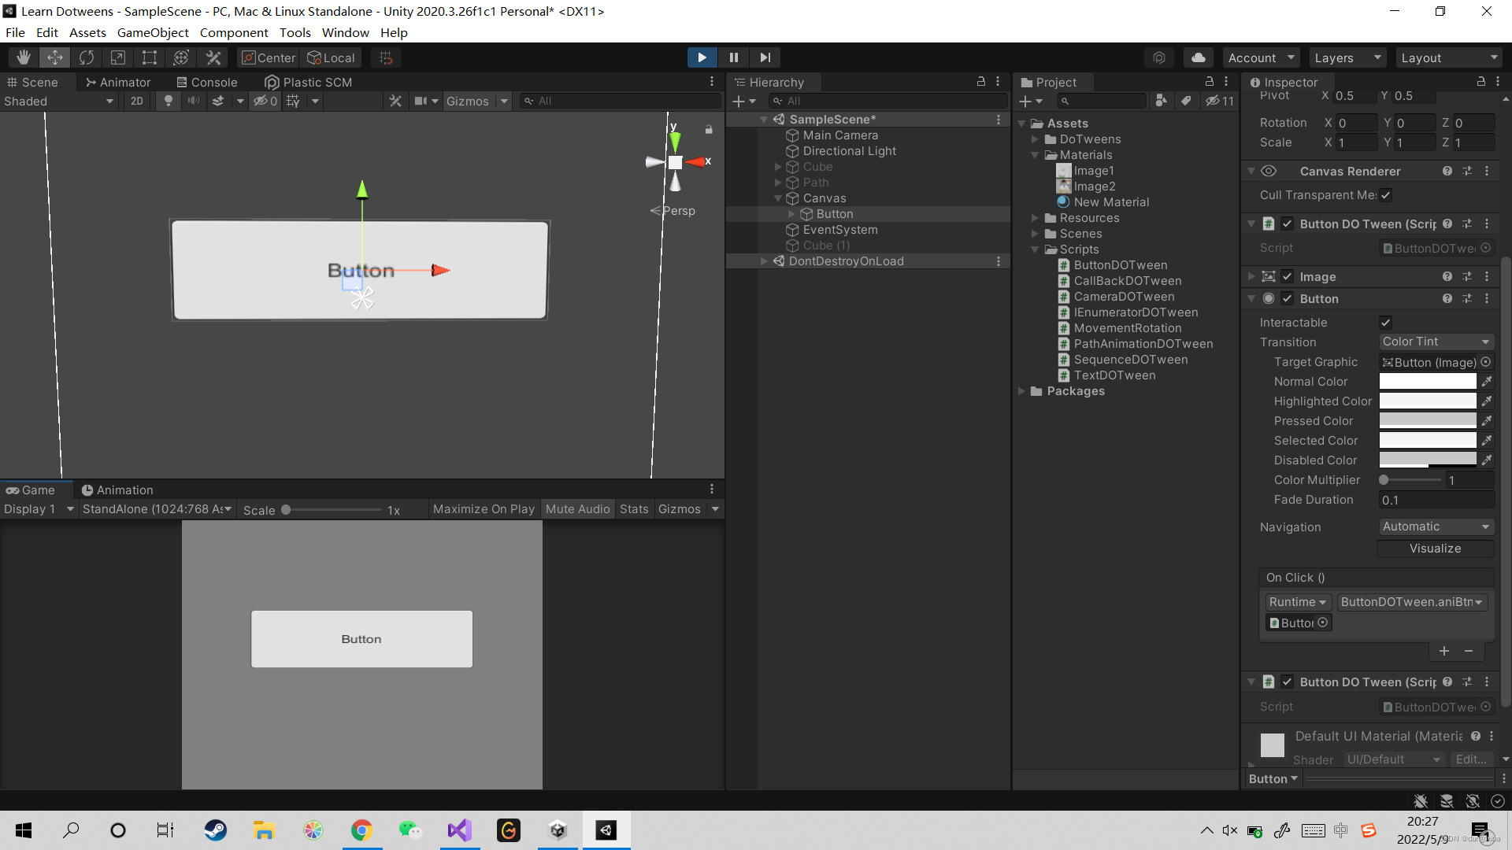
Task: Expand the Resources folder in Project
Action: (x=1036, y=218)
